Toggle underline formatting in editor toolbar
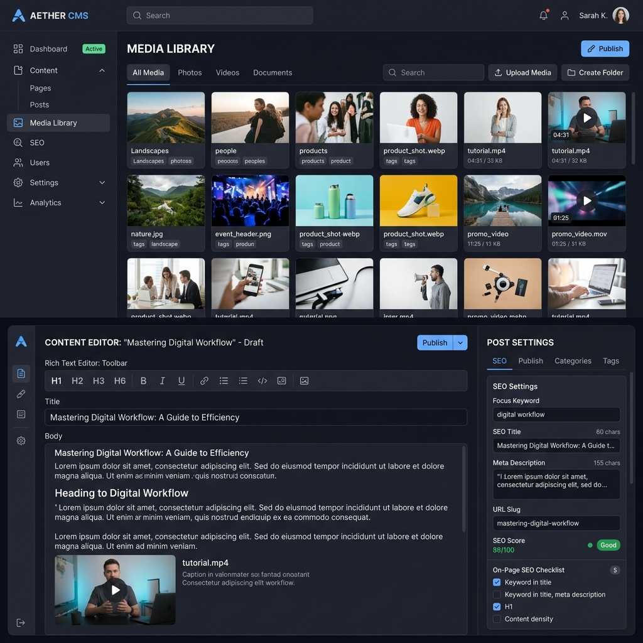 click(181, 381)
